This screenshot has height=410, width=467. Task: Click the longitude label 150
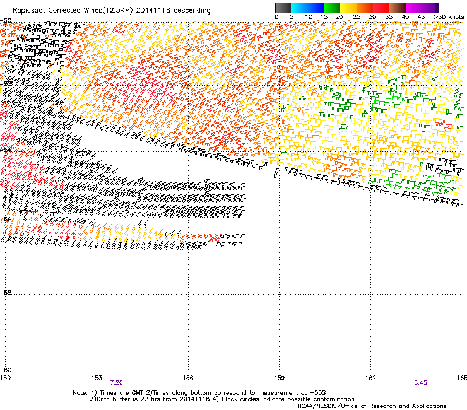click(x=5, y=378)
